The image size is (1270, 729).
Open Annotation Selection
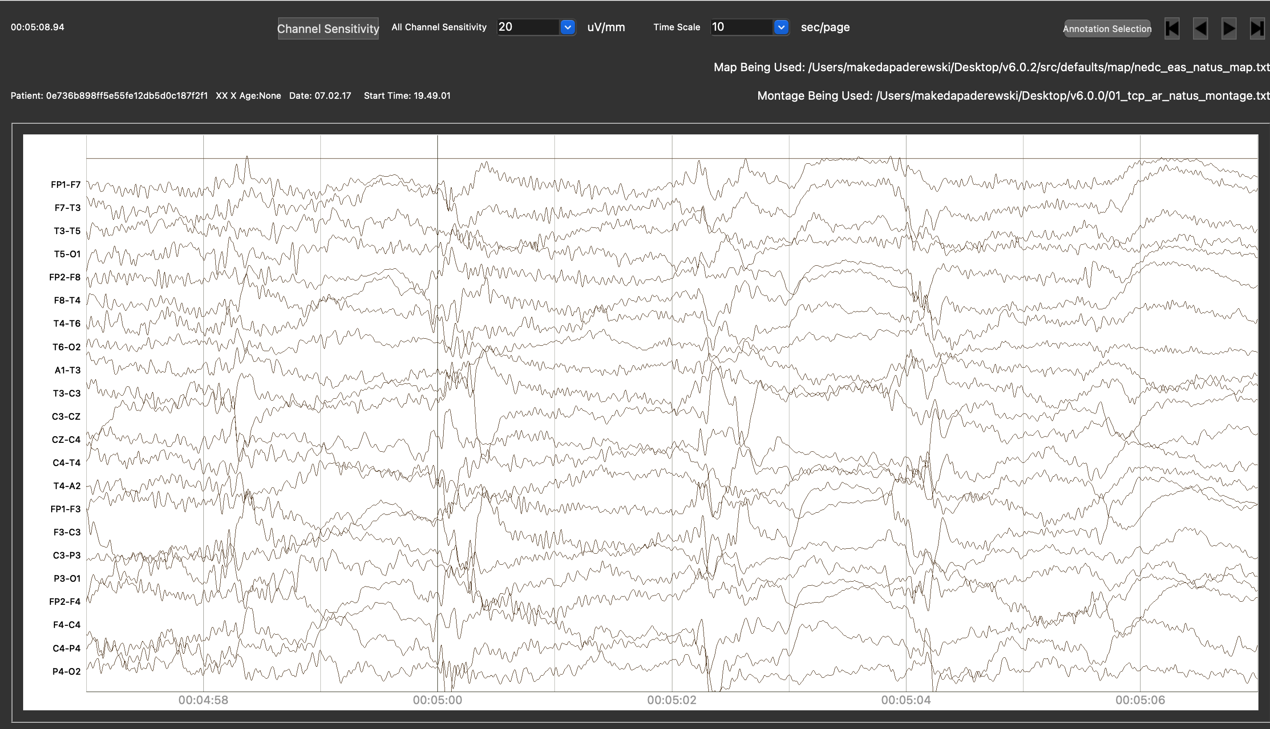coord(1107,28)
